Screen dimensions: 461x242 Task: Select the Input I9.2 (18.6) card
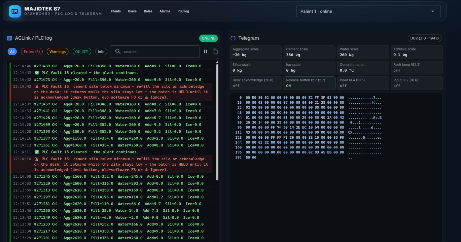(x=417, y=83)
